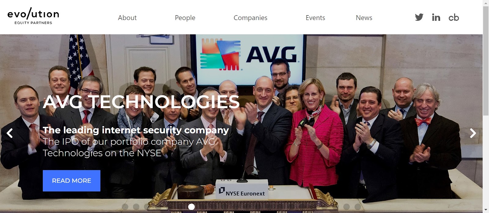Open the Companies menu item

(x=250, y=18)
